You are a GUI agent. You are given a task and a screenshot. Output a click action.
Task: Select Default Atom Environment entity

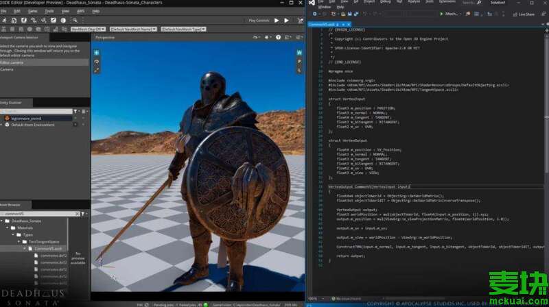tap(32, 125)
